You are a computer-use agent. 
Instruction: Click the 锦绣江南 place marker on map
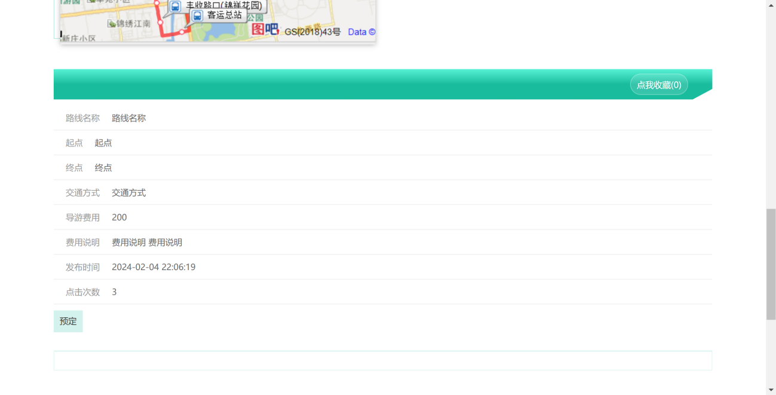coord(129,23)
